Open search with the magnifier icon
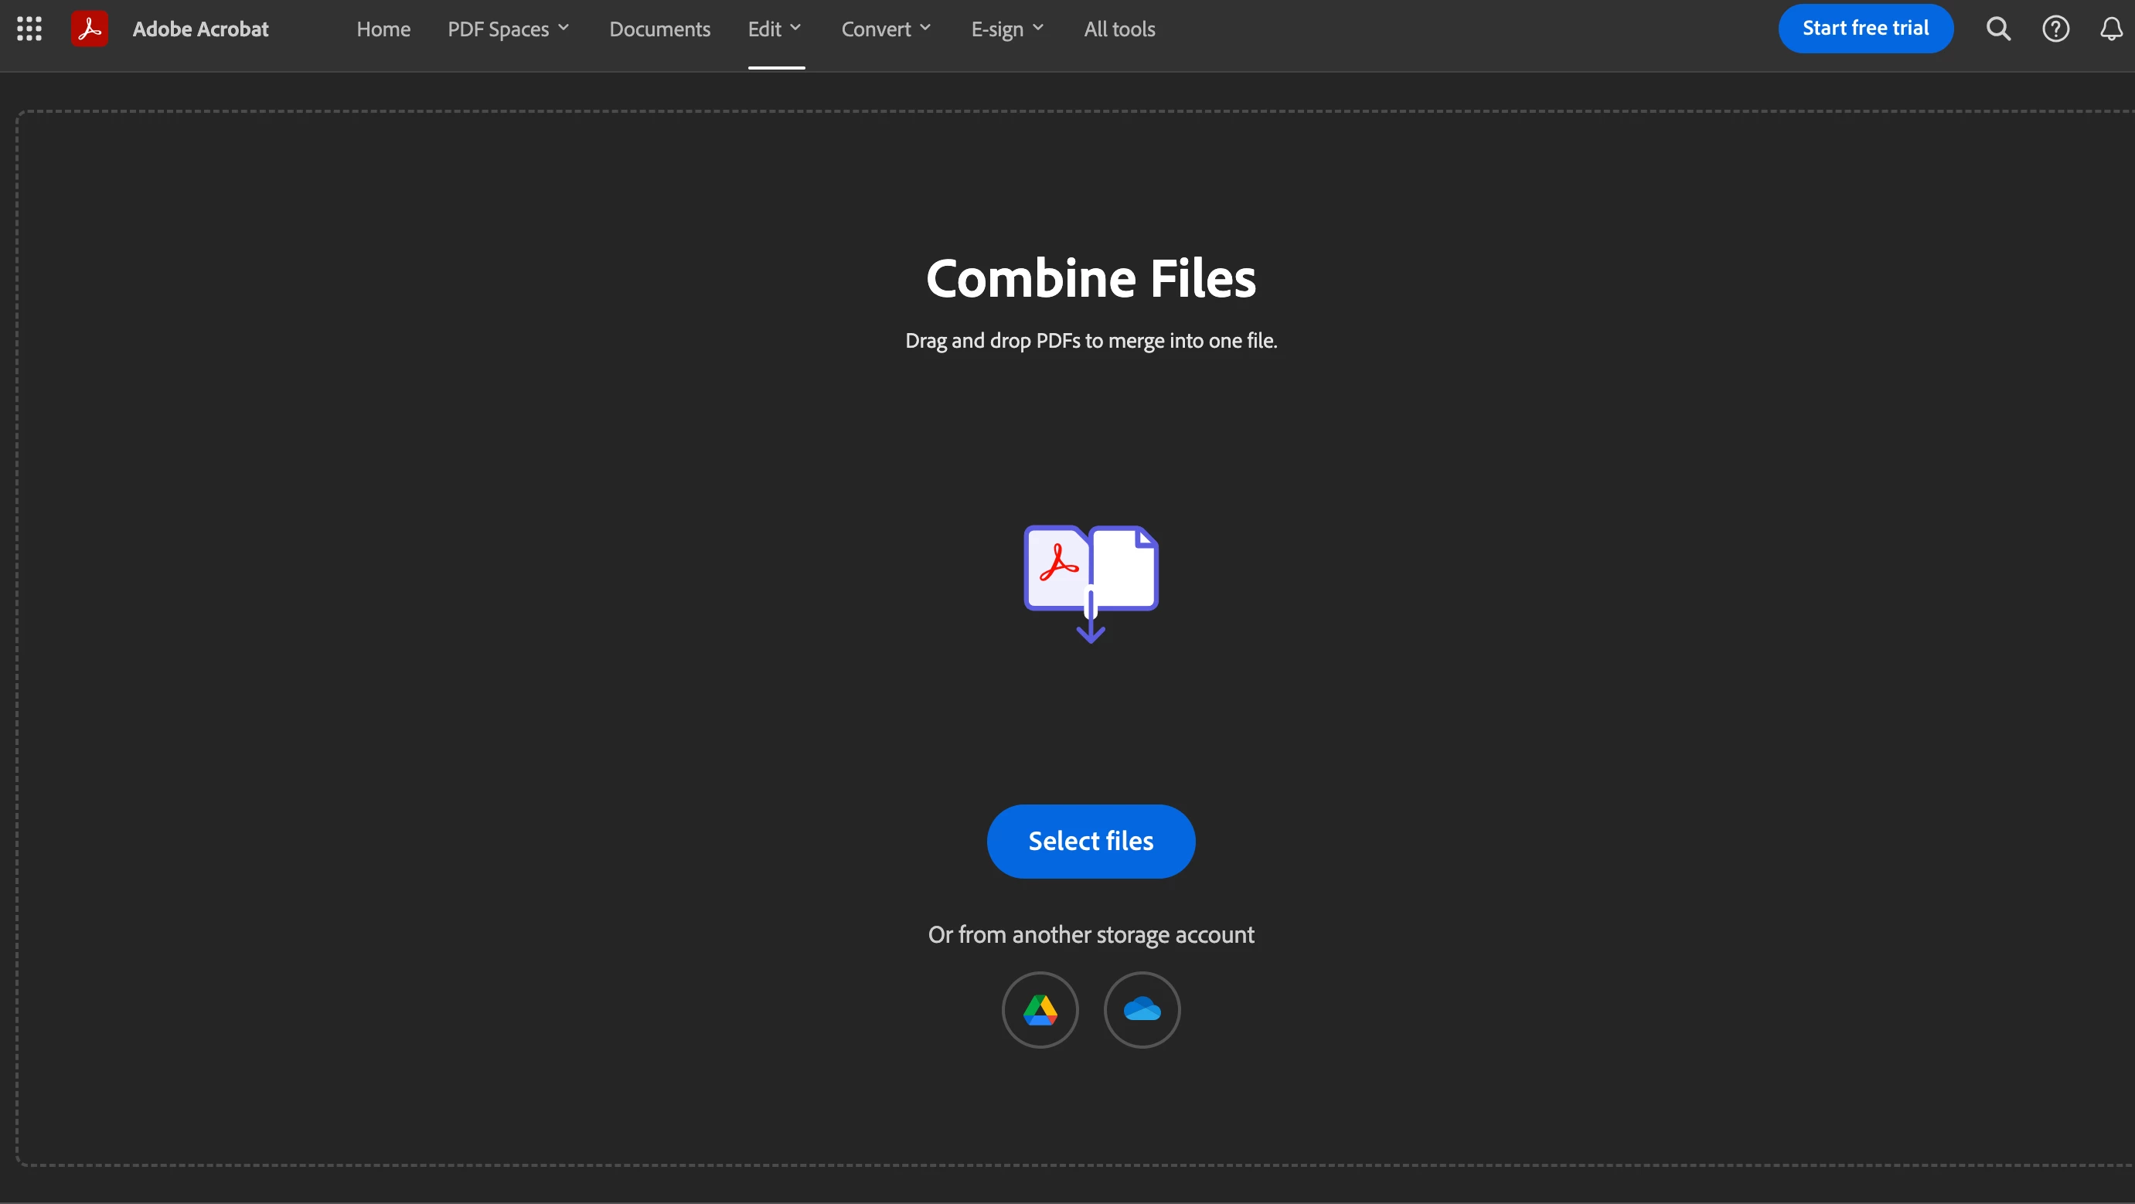Viewport: 2135px width, 1204px height. (1998, 29)
